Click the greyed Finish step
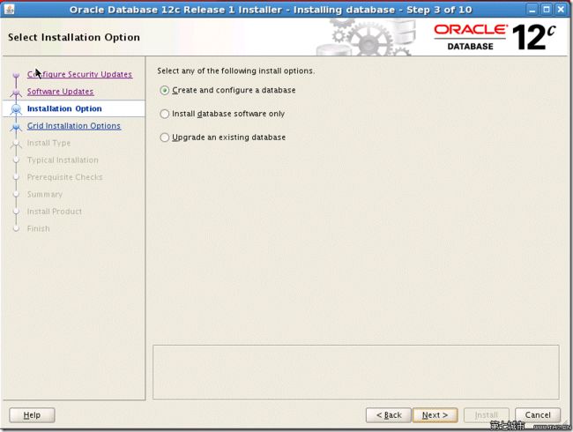The height and width of the screenshot is (432, 573). (38, 229)
